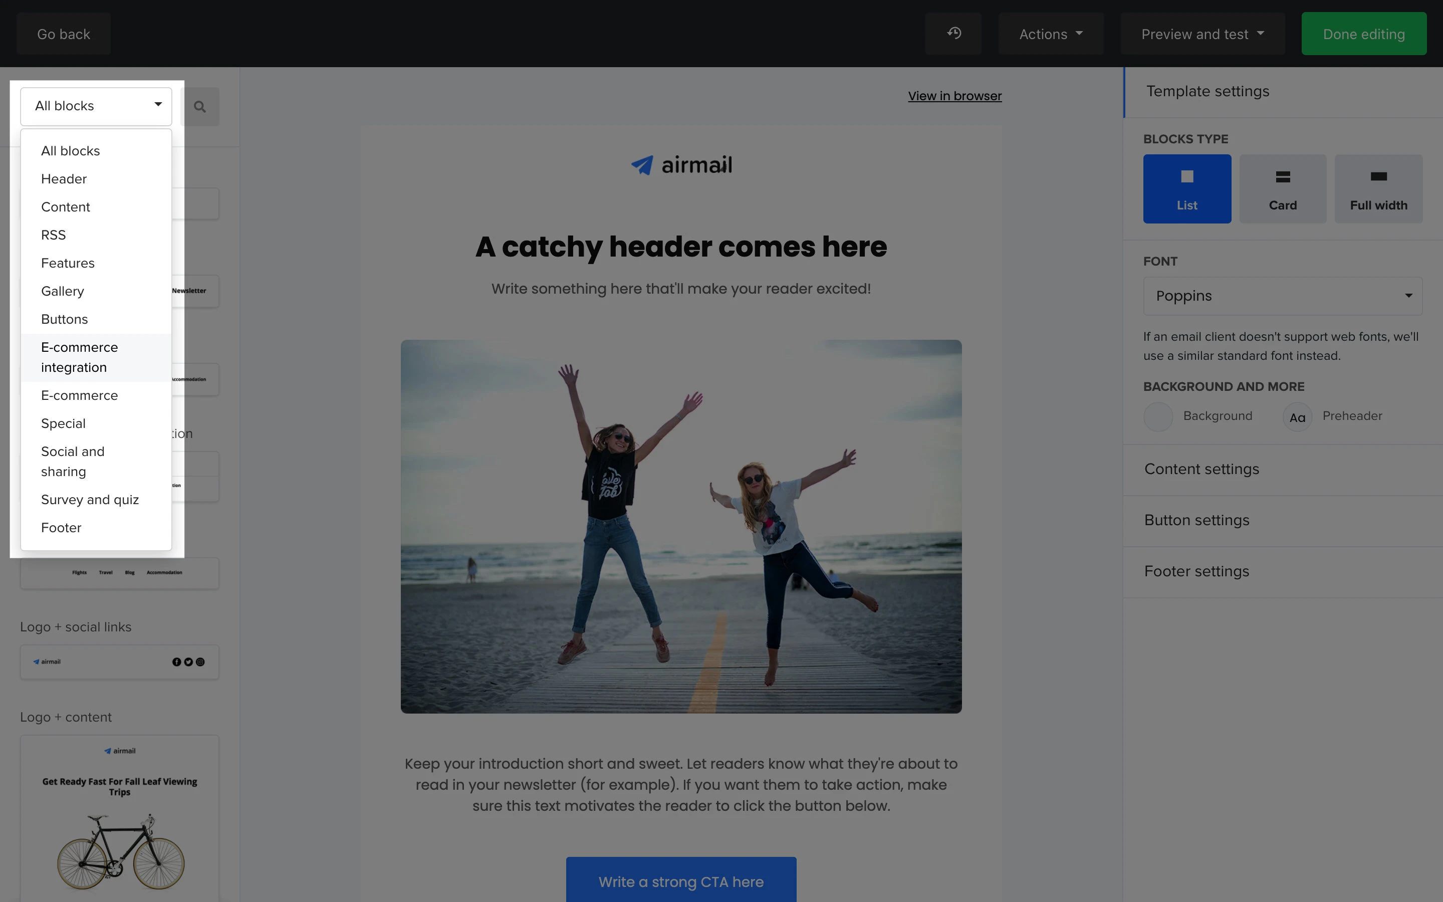1443x902 pixels.
Task: Open the Poppins font dropdown
Action: tap(1282, 296)
